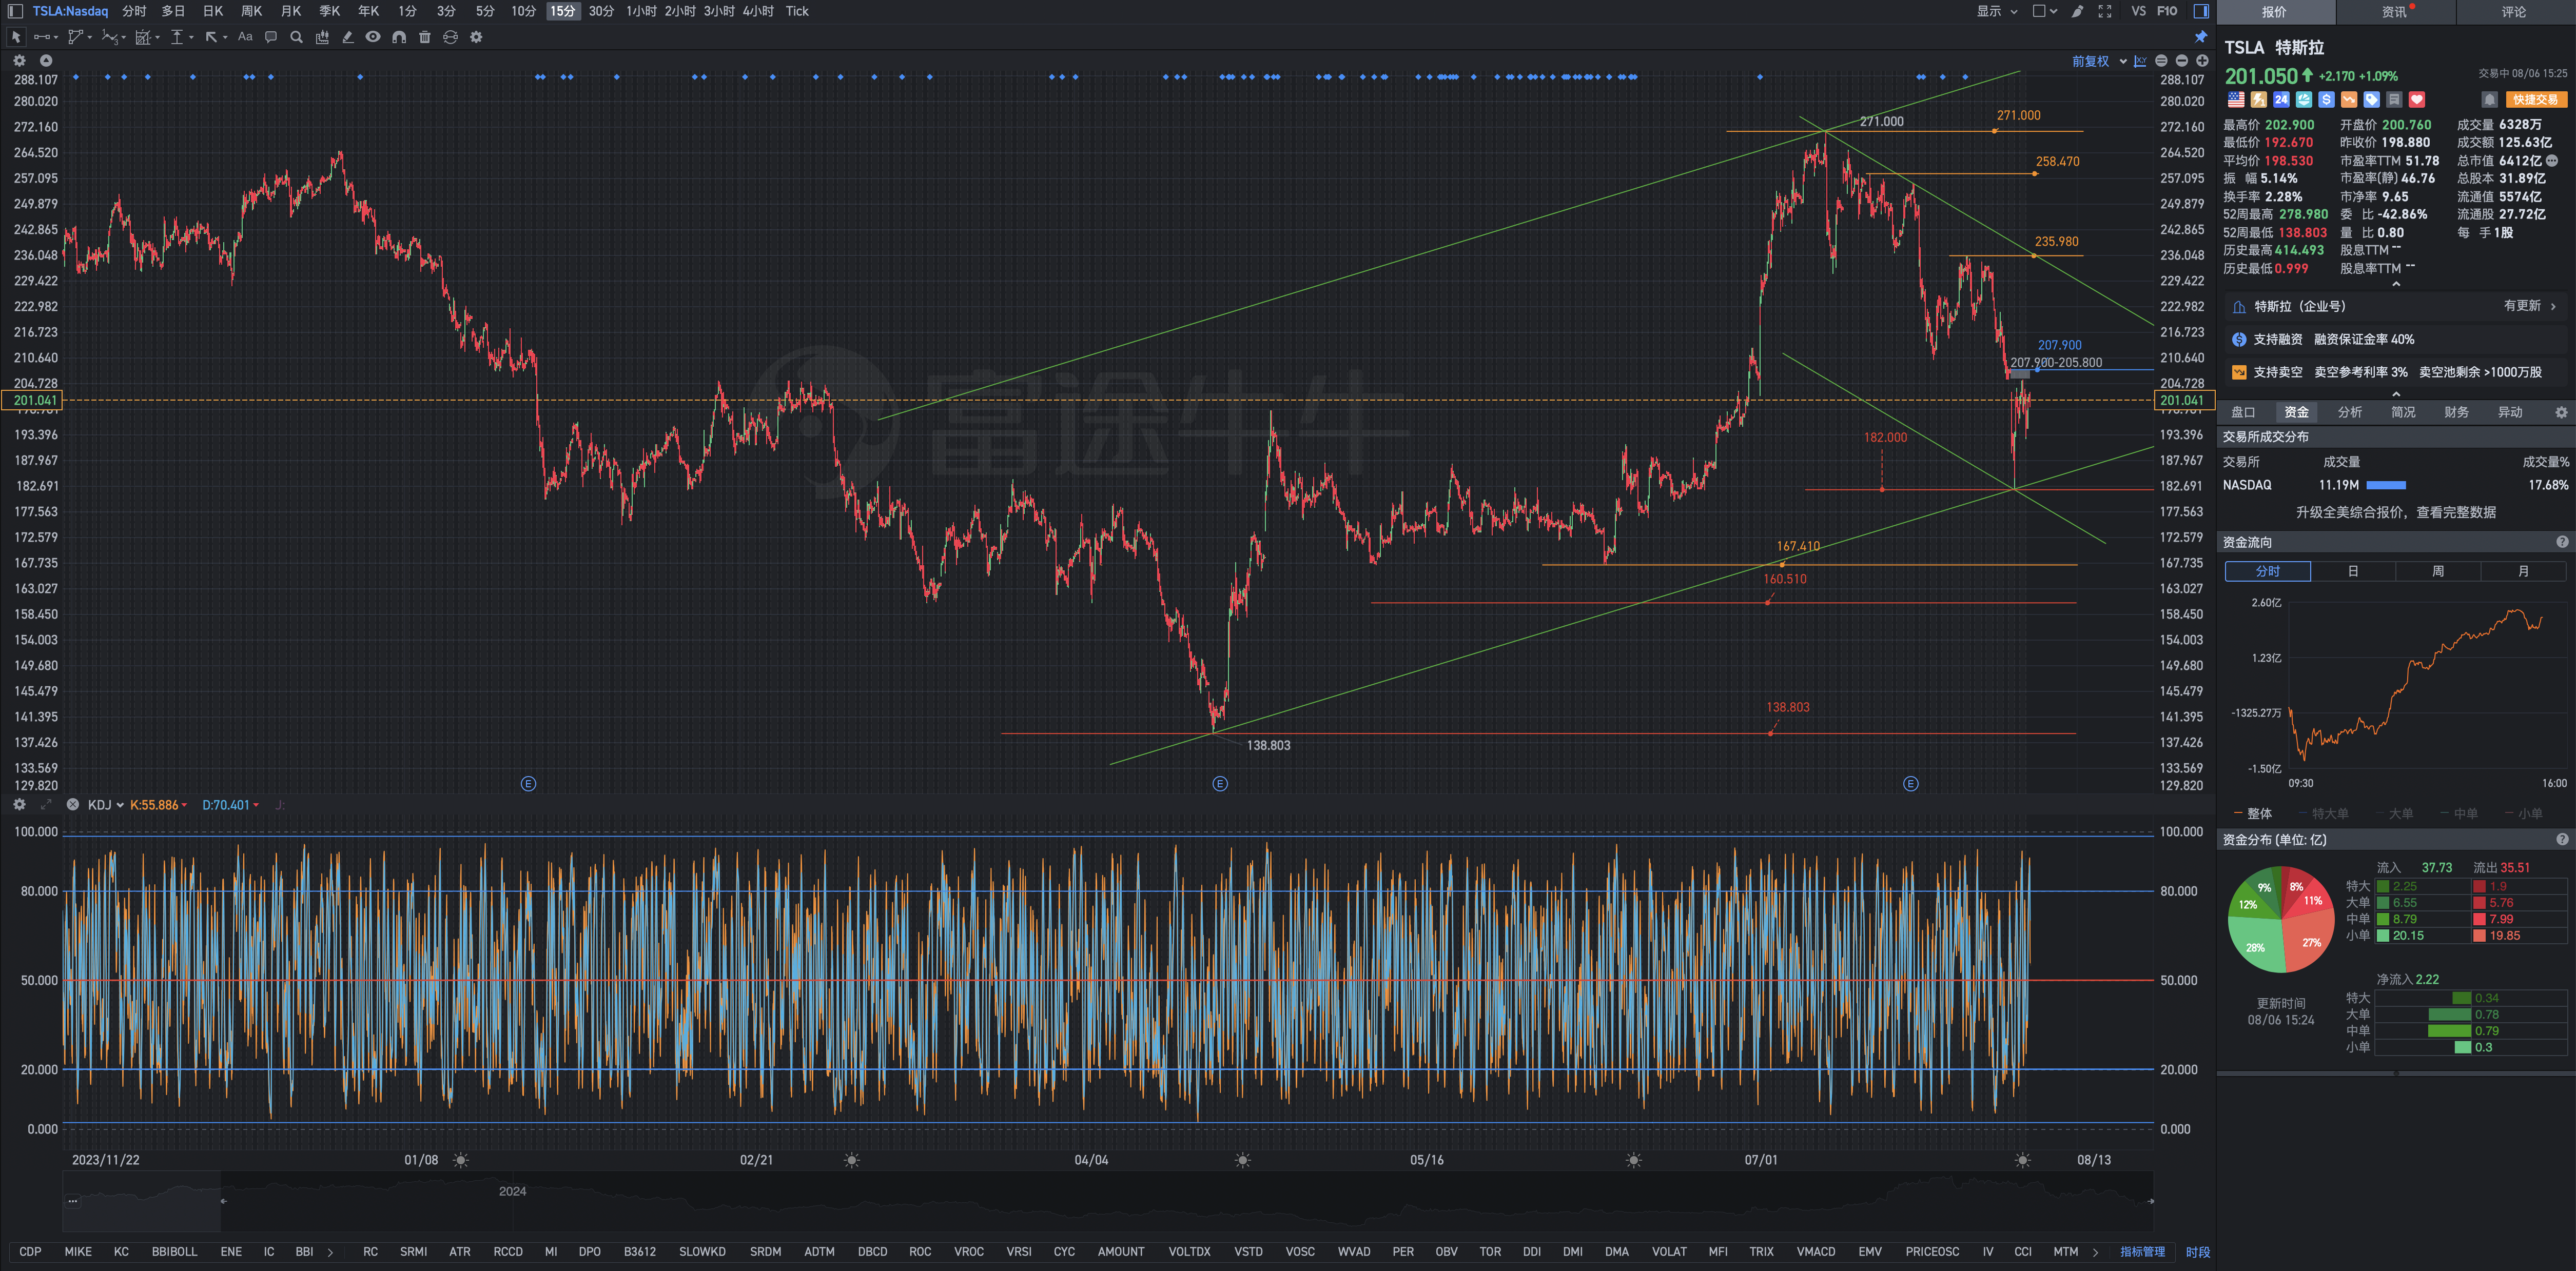Add TSLA to favorites heart icon
The height and width of the screenshot is (1271, 2576).
2417,99
